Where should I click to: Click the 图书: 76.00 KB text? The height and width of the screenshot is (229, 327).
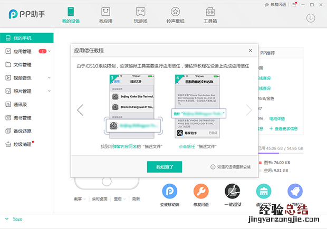(x=277, y=163)
